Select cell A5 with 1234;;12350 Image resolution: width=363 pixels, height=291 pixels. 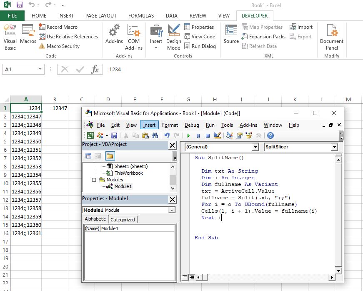(26, 141)
